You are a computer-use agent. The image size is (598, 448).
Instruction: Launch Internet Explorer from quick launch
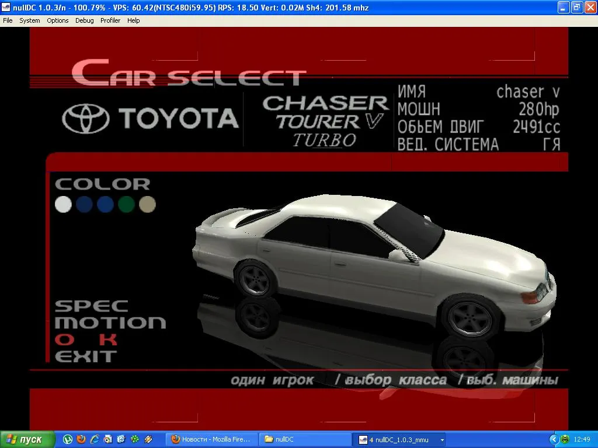[x=94, y=439]
